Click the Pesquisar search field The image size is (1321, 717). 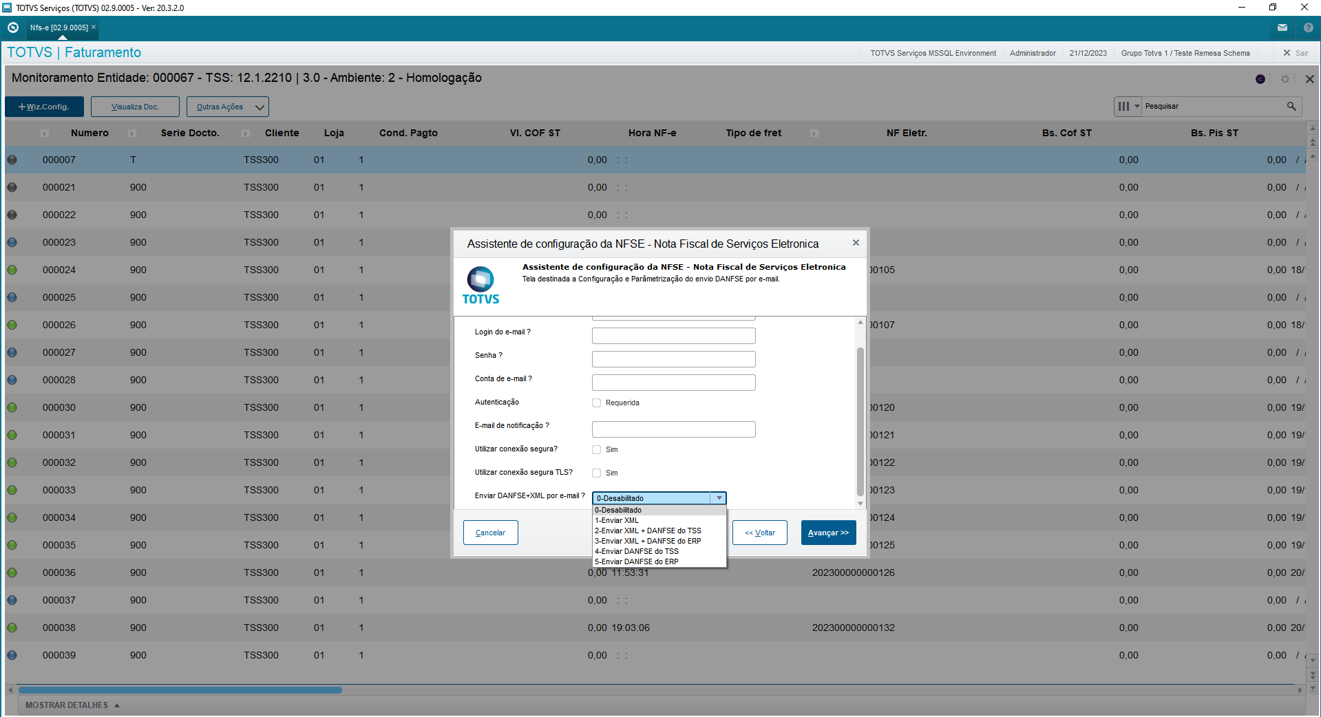point(1214,107)
